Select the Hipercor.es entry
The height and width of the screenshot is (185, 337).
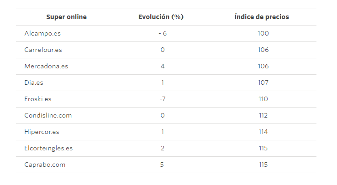(x=42, y=132)
